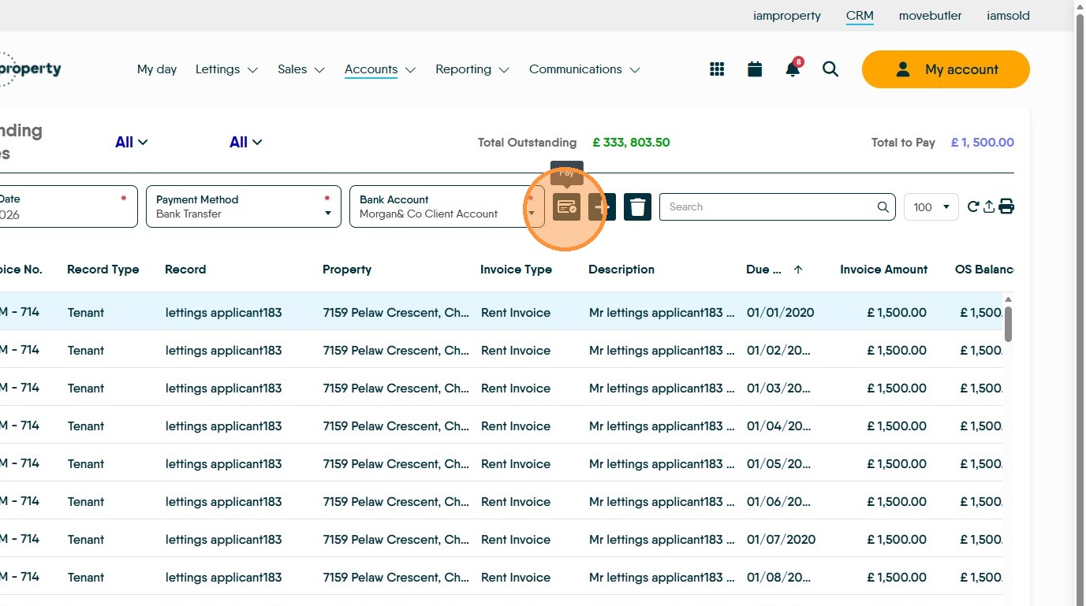Sort by the Due date column header
Screen dimensions: 1086x606
point(764,270)
